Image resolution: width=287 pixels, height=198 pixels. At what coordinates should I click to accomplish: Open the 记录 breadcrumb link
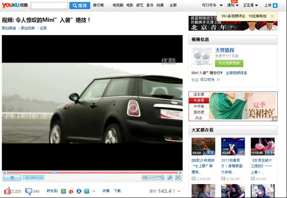[43, 28]
